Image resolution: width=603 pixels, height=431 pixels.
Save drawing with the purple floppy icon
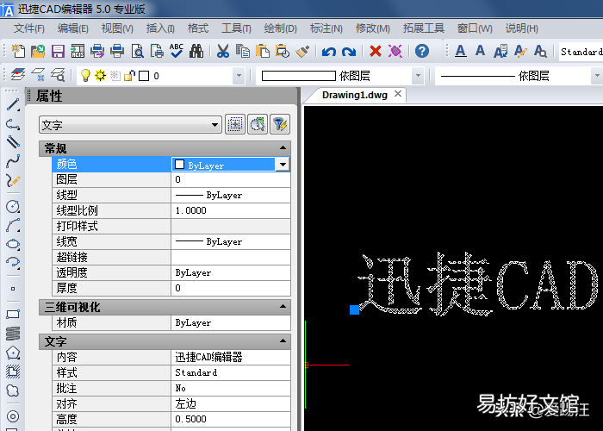tap(58, 51)
